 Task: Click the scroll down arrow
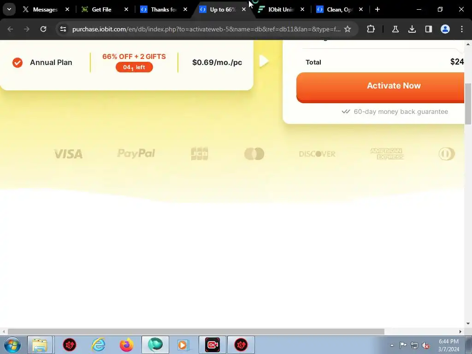[468, 324]
